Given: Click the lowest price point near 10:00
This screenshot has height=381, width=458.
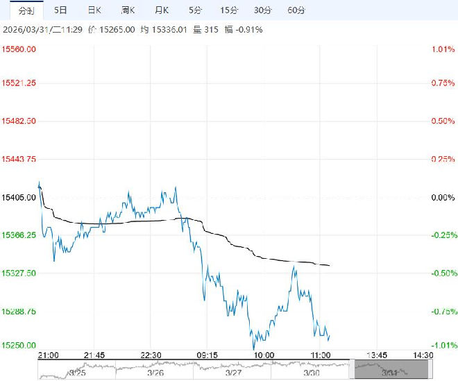Looking at the screenshot, I should (x=253, y=348).
